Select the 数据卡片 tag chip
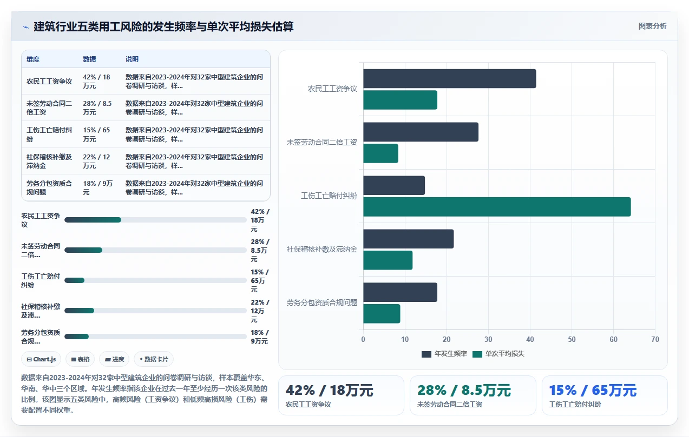 click(154, 359)
